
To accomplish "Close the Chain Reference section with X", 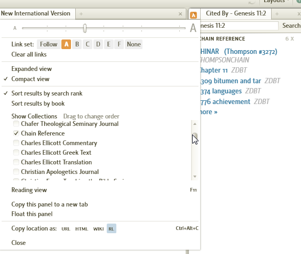I will (x=292, y=39).
